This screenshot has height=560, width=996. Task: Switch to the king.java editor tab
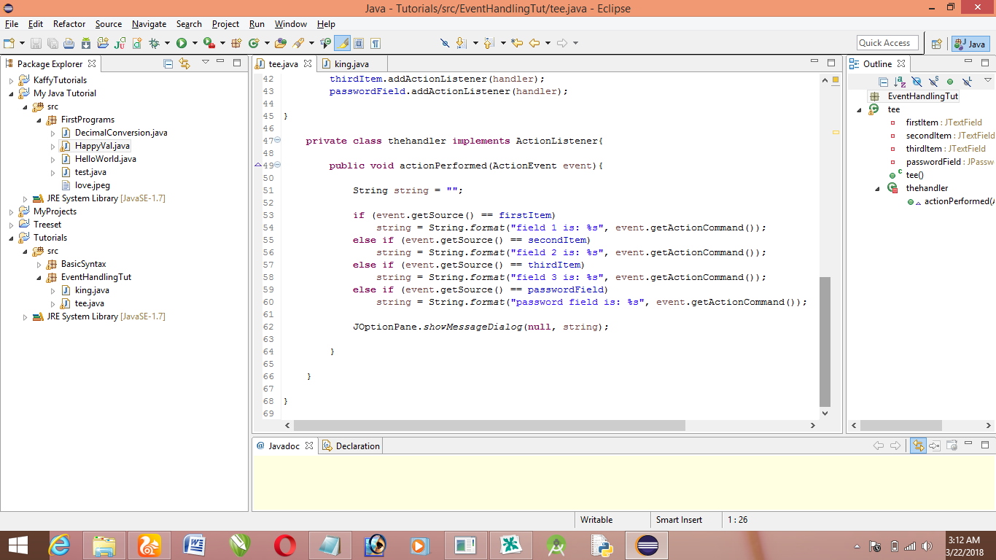[x=351, y=64]
